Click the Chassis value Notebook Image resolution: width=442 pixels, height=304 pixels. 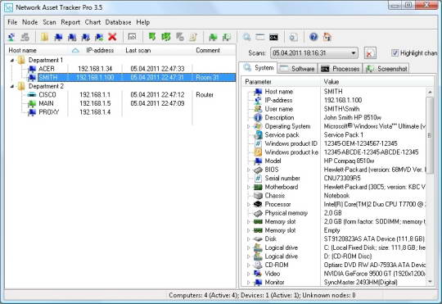[x=336, y=196]
